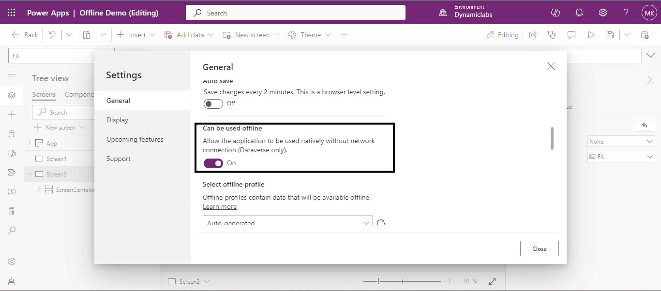The width and height of the screenshot is (661, 291).
Task: Open Upcoming features settings section
Action: [x=135, y=139]
